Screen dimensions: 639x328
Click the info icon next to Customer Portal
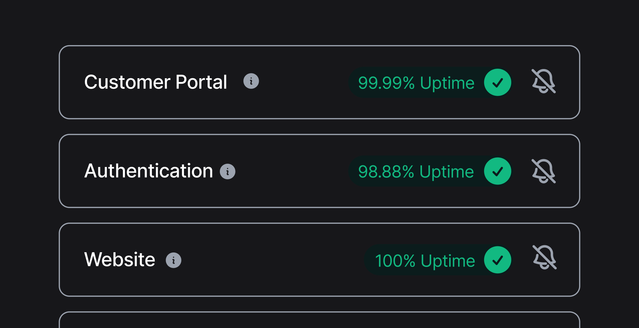pyautogui.click(x=252, y=81)
